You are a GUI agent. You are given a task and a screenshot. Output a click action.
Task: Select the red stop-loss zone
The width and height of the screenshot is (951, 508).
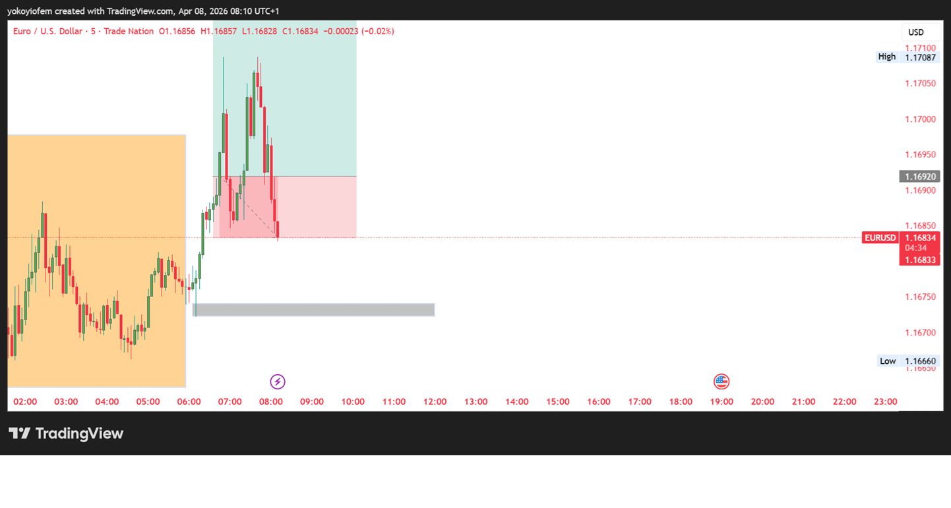pos(285,207)
